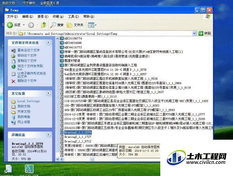The width and height of the screenshot is (233, 176).
Task: Click icon of Drawing1_1_1_3279 file
Action: pyautogui.click(x=62, y=132)
